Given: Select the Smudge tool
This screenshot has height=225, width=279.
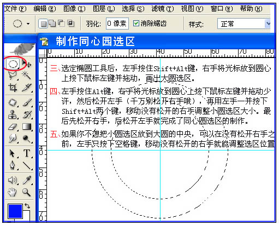Looking at the screenshot, I should (x=13, y=139).
